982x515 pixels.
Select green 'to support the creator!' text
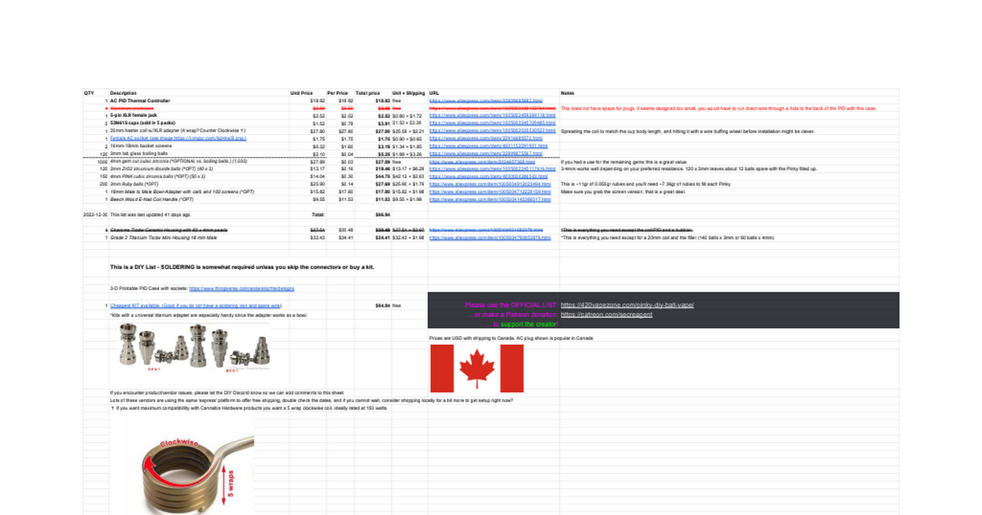point(529,324)
